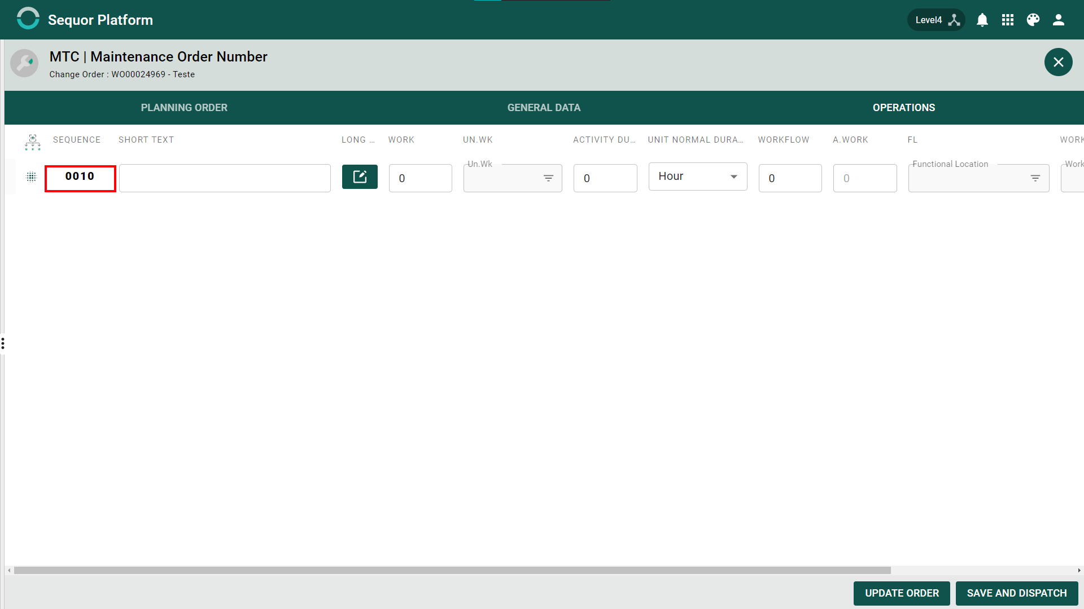This screenshot has height=609, width=1084.
Task: Switch to Planning Order tab
Action: pyautogui.click(x=184, y=108)
